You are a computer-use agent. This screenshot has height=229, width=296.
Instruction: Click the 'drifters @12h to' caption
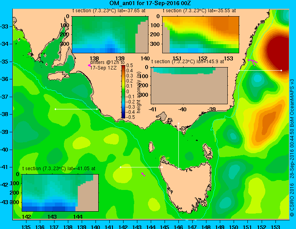click(107, 62)
